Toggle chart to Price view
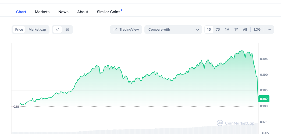This screenshot has width=281, height=134. point(19,30)
